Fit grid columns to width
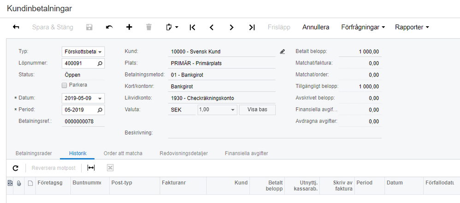The height and width of the screenshot is (203, 460). pyautogui.click(x=91, y=168)
